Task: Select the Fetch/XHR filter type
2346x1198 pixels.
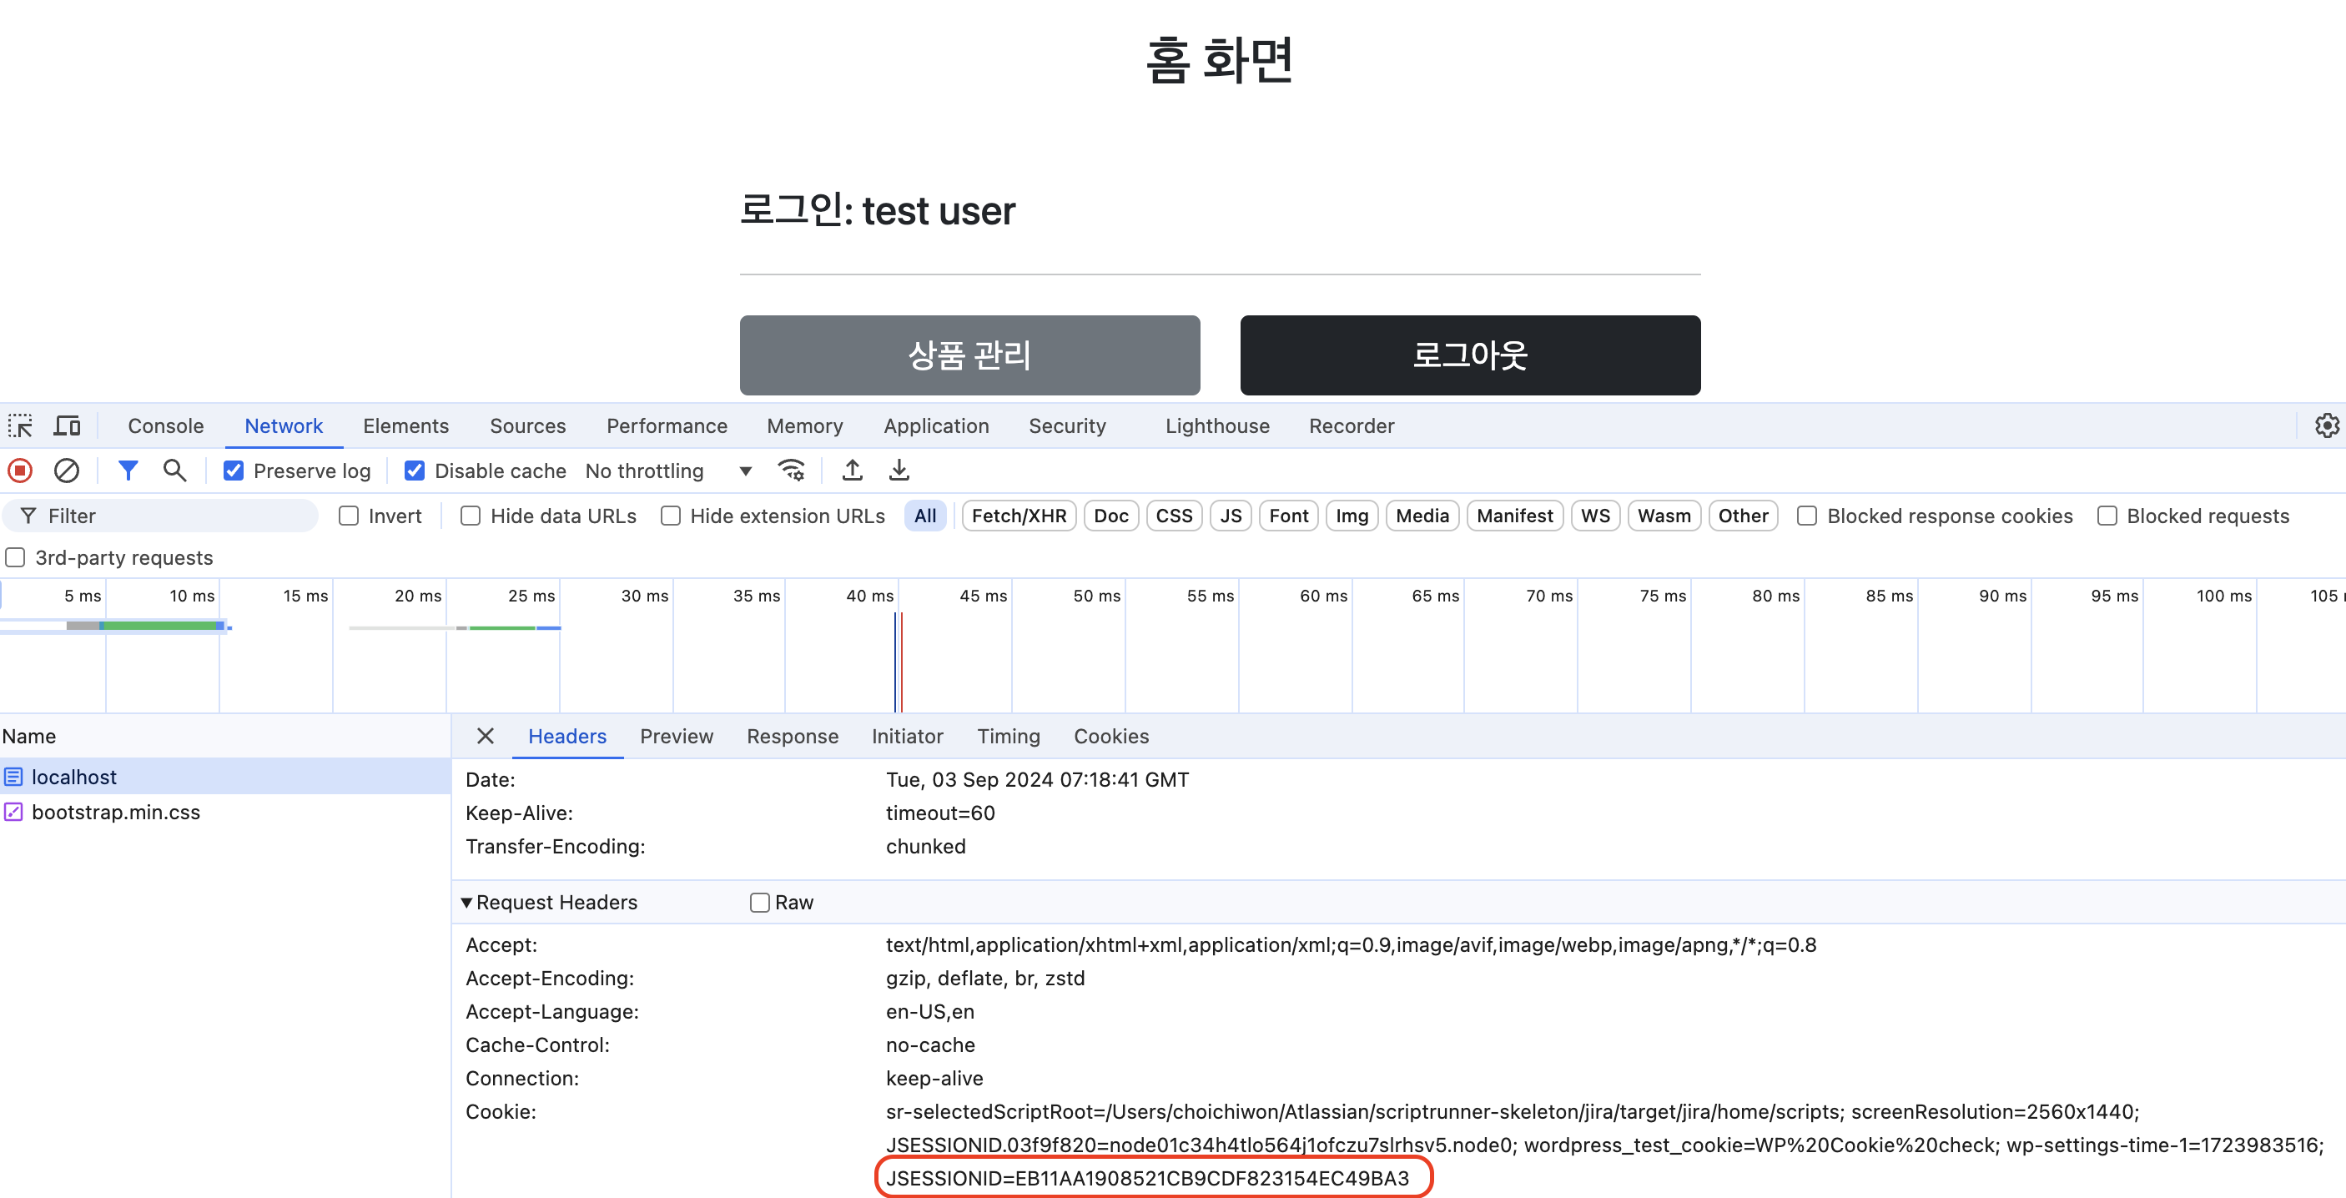Action: tap(1018, 516)
